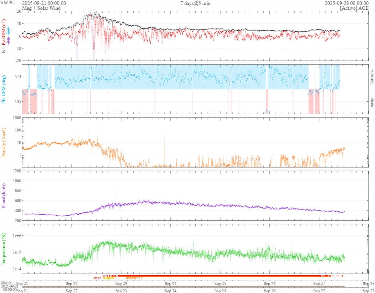Click the yellow 'suspect' flag legend

click(x=108, y=278)
